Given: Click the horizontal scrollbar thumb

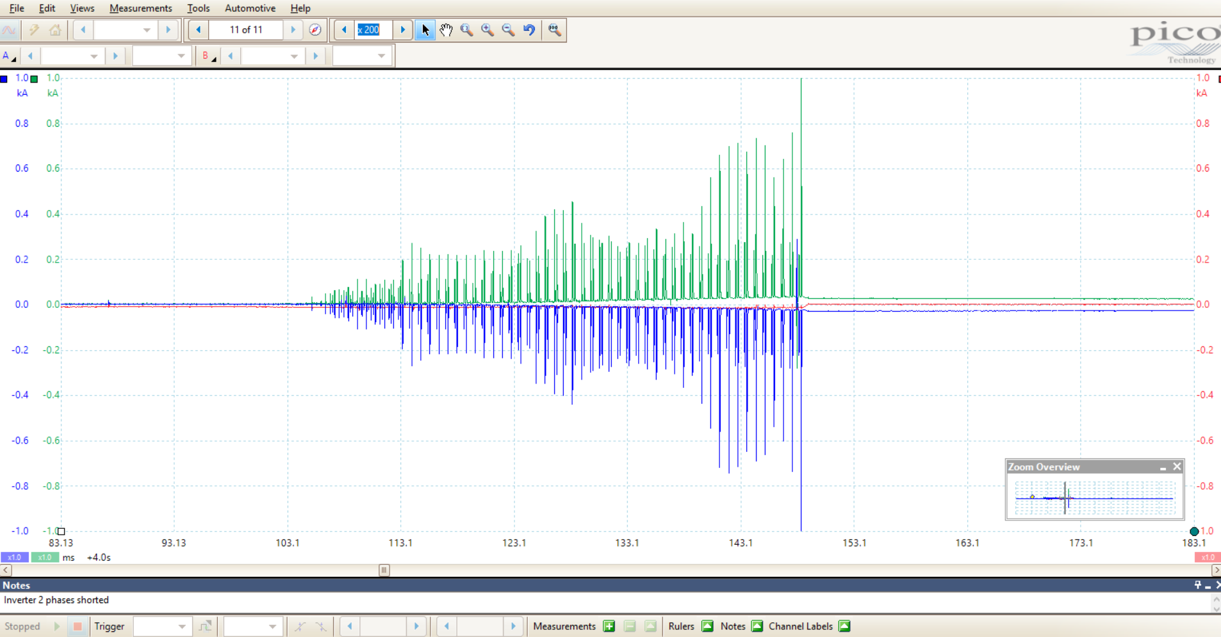Looking at the screenshot, I should point(384,570).
